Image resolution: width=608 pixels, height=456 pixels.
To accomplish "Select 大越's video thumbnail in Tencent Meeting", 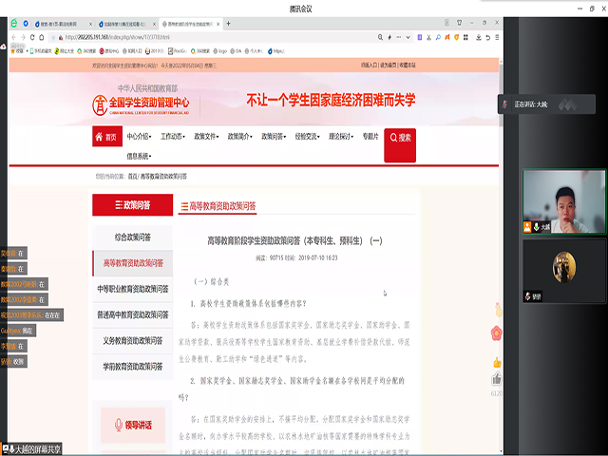I will [x=563, y=201].
